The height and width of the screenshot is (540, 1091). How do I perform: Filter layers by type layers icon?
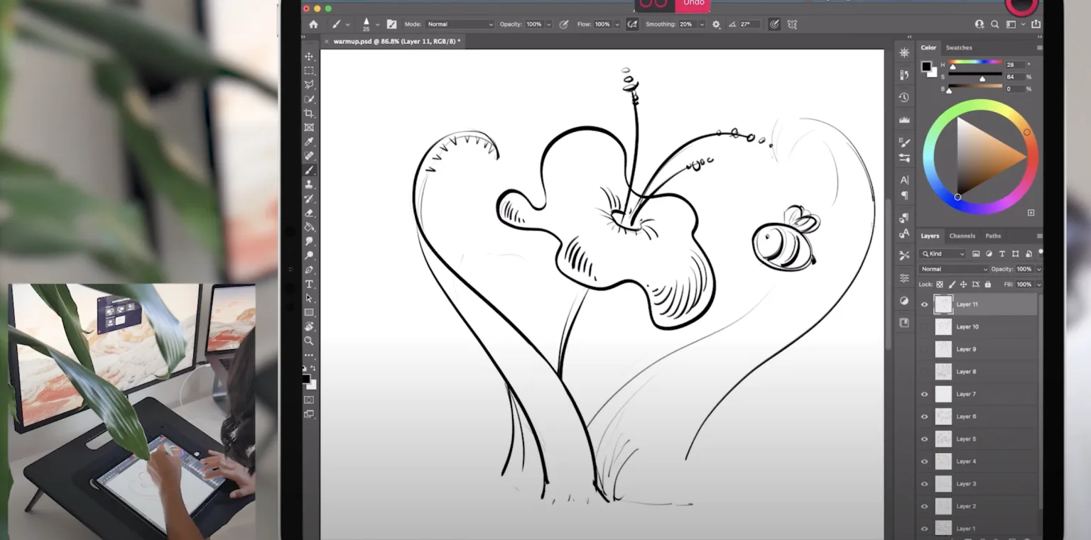[x=1002, y=253]
